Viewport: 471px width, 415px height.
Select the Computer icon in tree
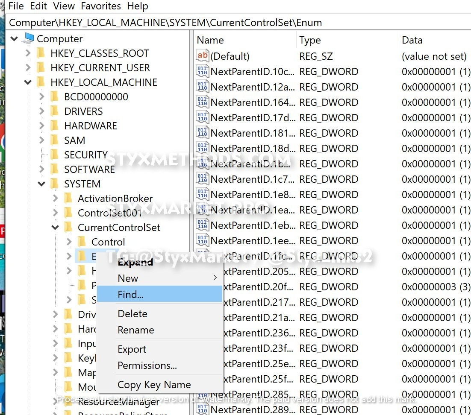[x=29, y=38]
